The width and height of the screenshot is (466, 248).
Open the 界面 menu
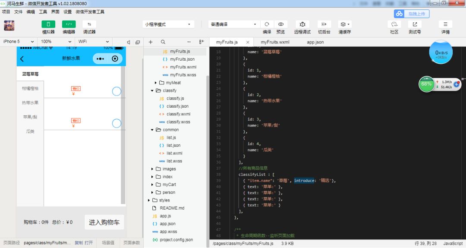click(55, 12)
